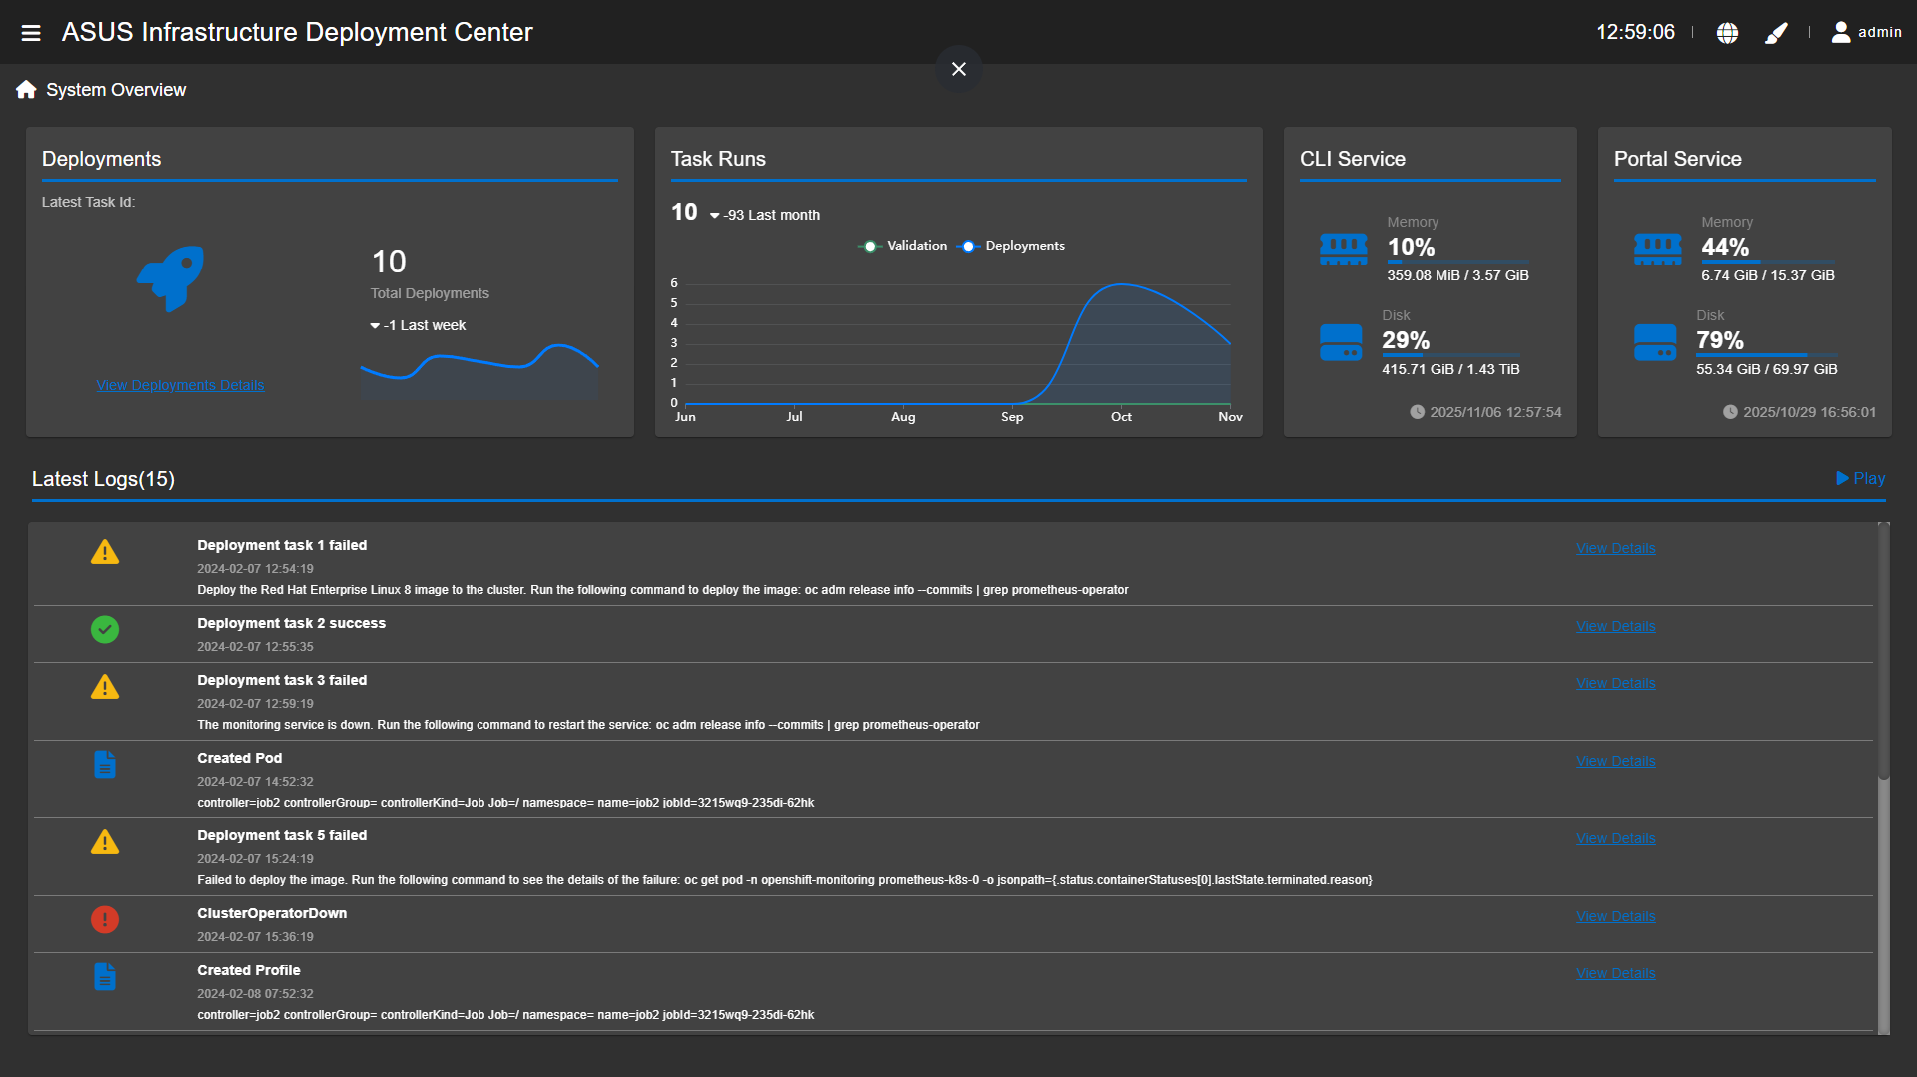View details for Deployment task 1 failed
Screen dimensions: 1917x1077
(x=1615, y=548)
